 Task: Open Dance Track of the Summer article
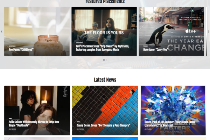coord(170,124)
